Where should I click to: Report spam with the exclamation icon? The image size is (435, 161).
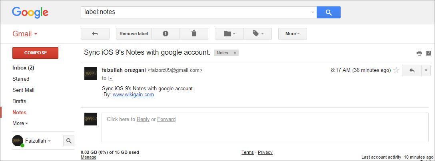point(166,34)
